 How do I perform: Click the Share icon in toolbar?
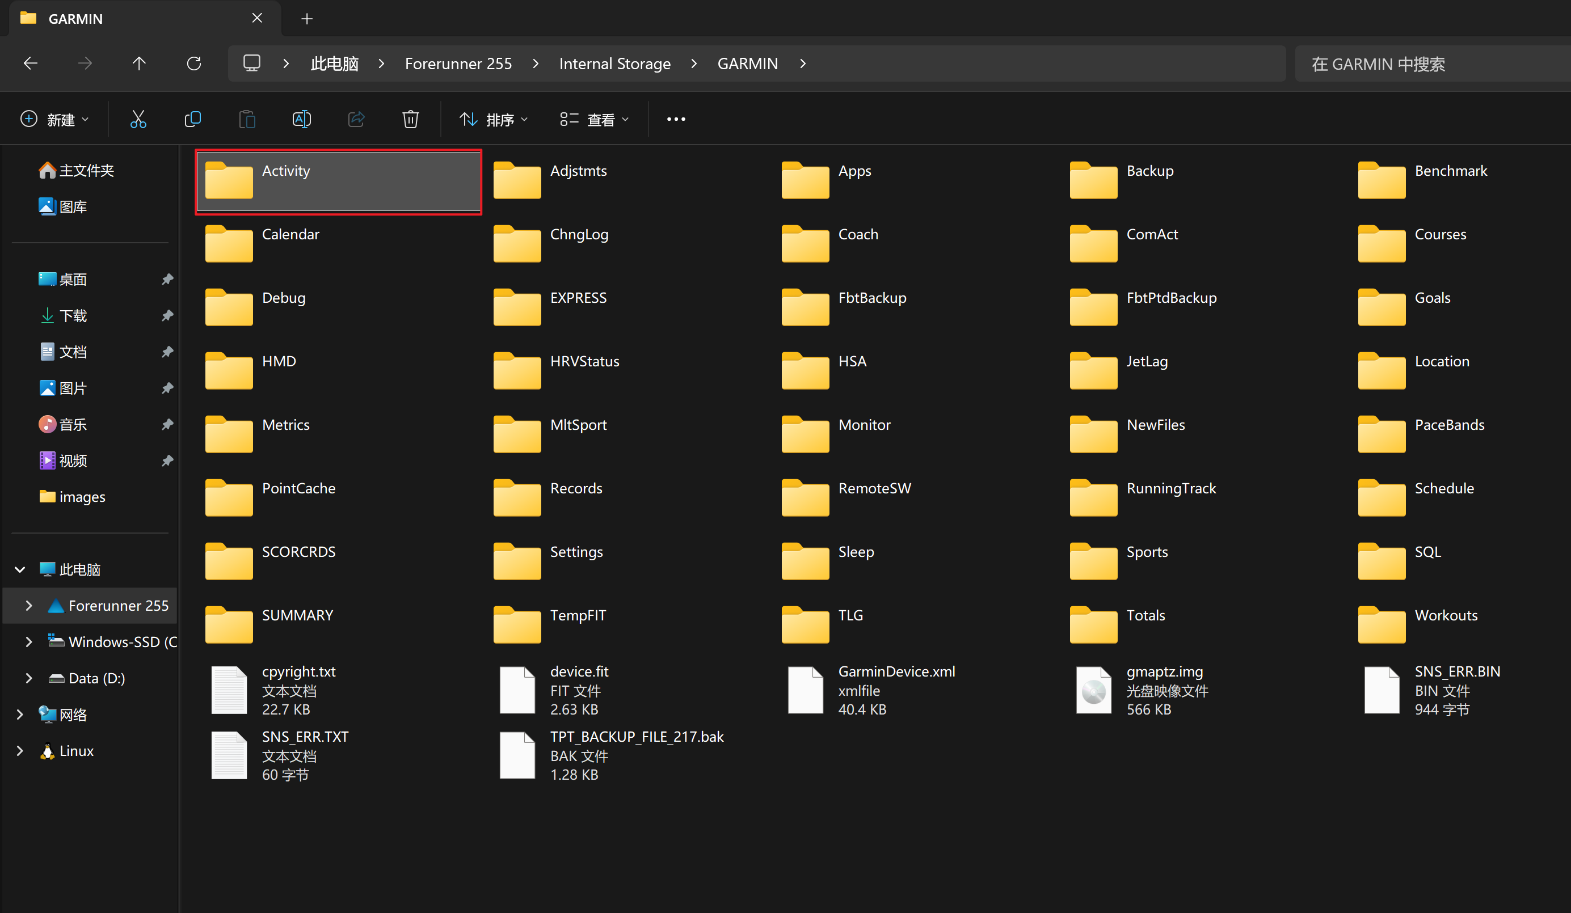(356, 119)
